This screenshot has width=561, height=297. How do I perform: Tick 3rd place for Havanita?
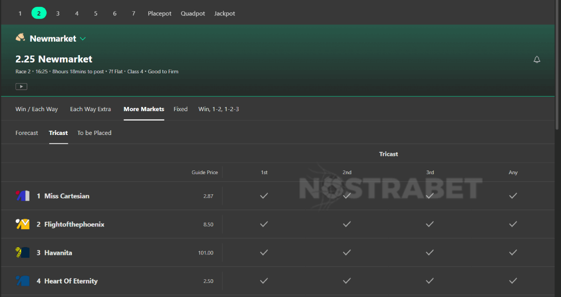[x=430, y=253]
